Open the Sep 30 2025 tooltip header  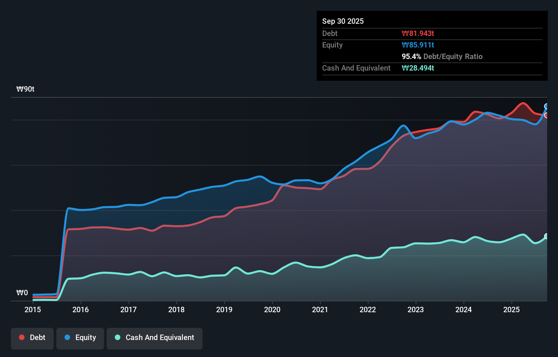pyautogui.click(x=343, y=21)
